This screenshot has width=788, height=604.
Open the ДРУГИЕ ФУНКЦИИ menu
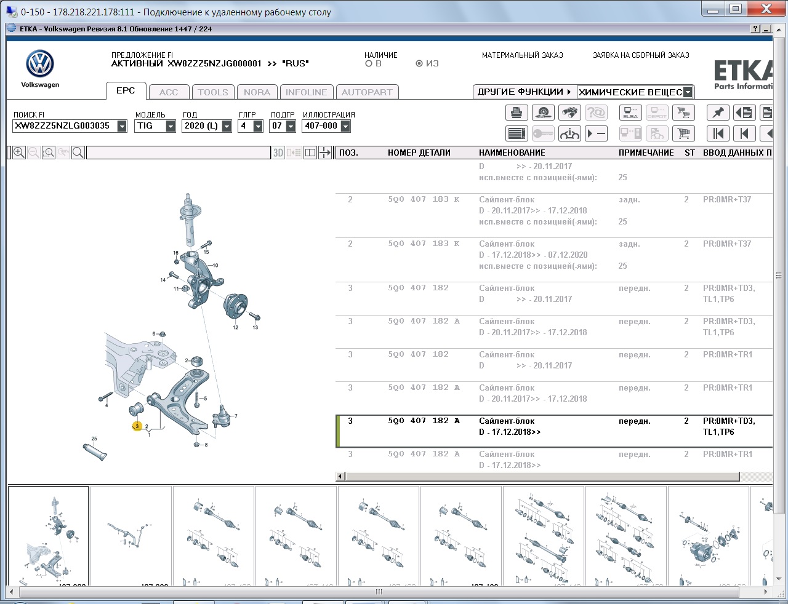pos(525,92)
